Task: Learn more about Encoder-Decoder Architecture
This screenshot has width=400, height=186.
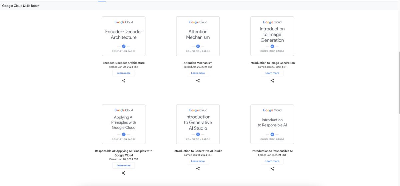Action: pos(124,73)
